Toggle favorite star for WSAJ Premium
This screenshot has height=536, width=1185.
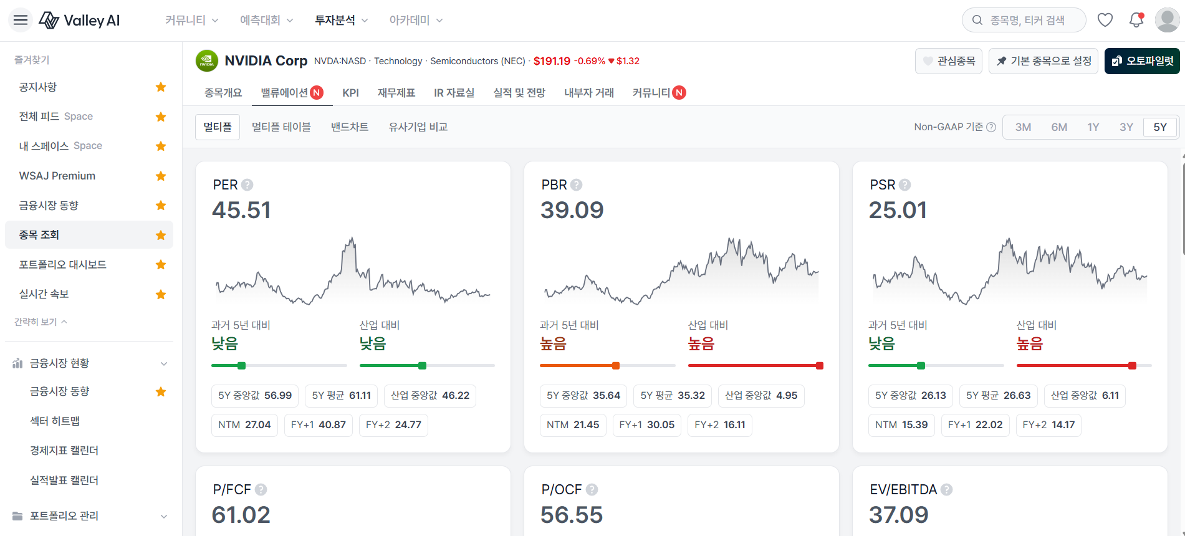161,176
